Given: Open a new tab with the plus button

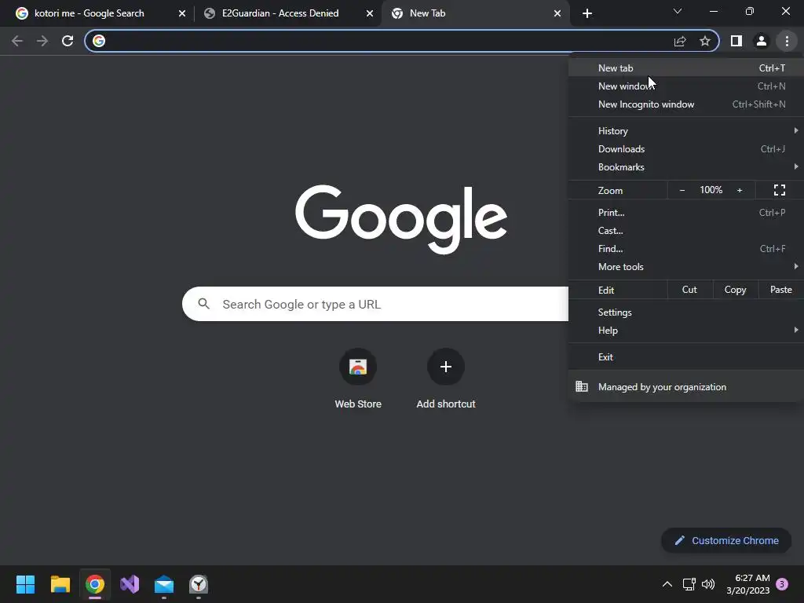Looking at the screenshot, I should (x=587, y=13).
